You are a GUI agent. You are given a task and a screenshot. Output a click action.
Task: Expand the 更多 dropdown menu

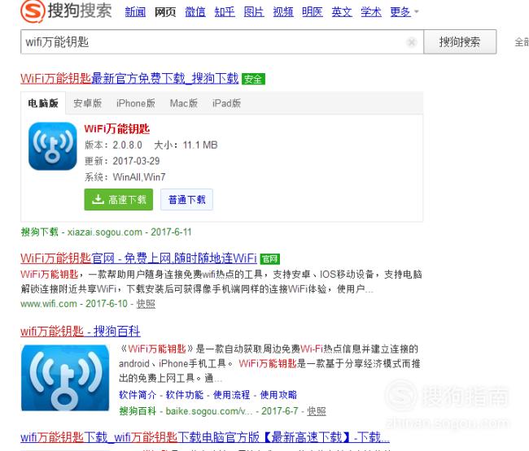pos(404,12)
